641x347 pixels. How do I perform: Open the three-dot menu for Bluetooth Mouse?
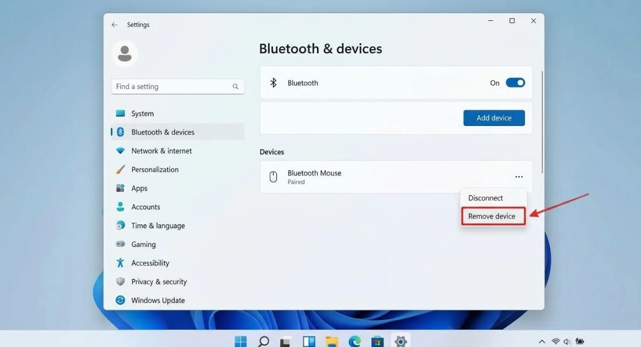[519, 177]
